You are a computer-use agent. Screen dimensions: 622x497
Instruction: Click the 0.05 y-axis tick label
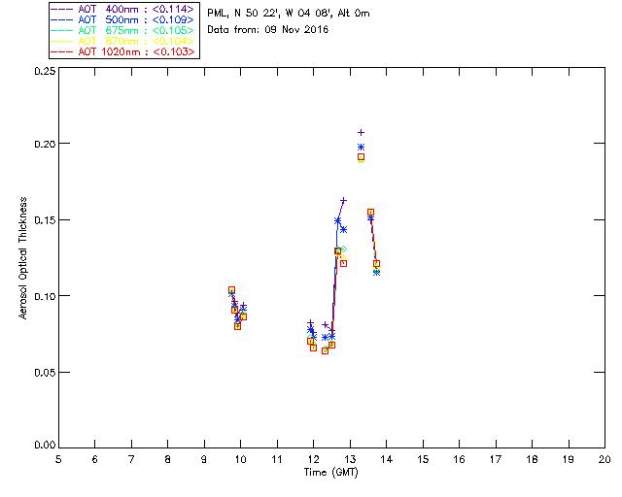(45, 373)
